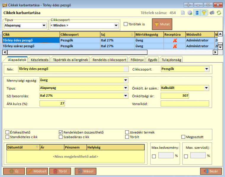Click the table scroll down arrow
The width and height of the screenshot is (225, 177).
(220, 47)
